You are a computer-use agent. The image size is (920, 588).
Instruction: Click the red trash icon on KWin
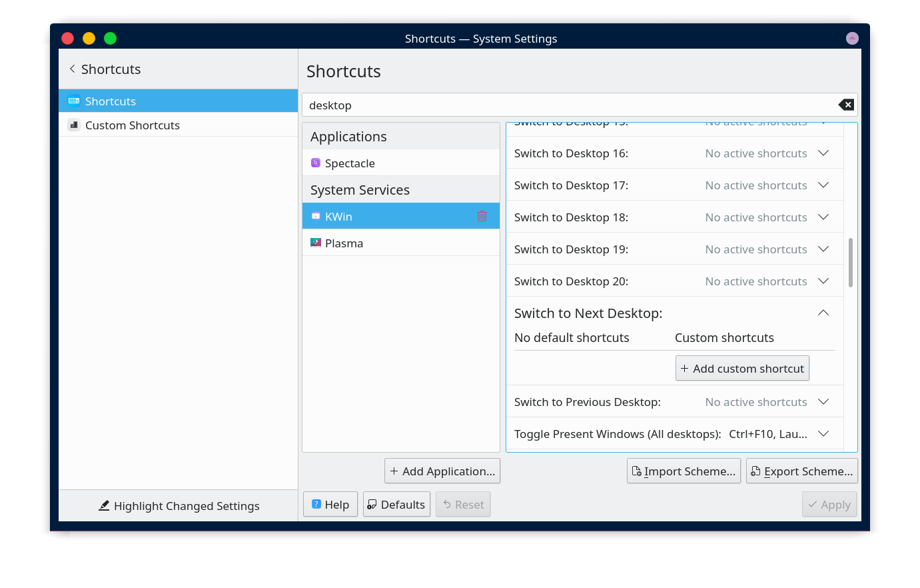click(482, 216)
